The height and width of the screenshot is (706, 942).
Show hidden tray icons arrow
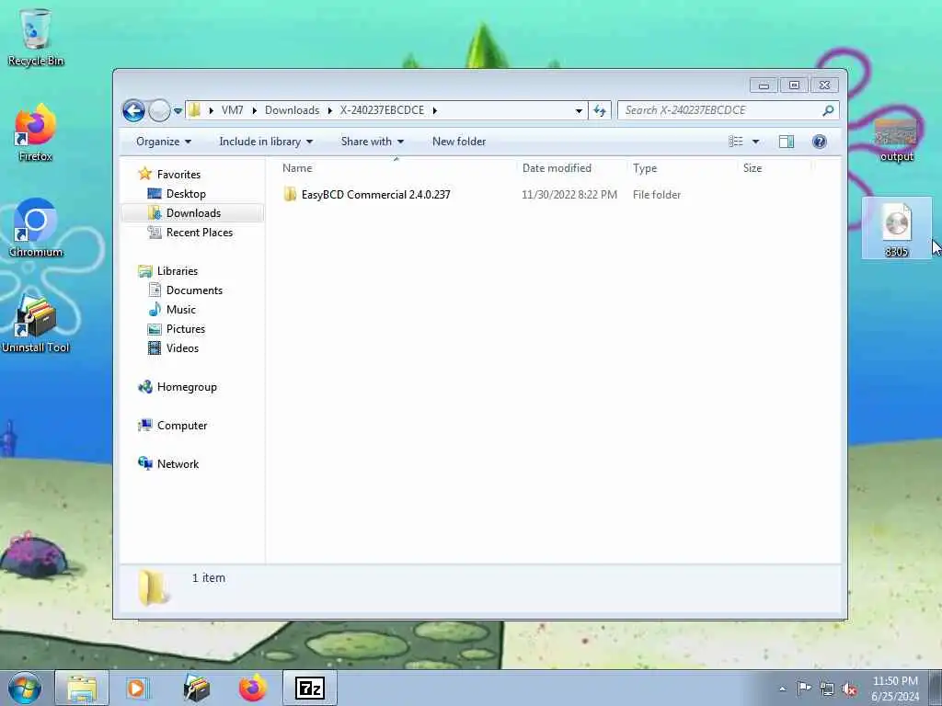tap(782, 689)
